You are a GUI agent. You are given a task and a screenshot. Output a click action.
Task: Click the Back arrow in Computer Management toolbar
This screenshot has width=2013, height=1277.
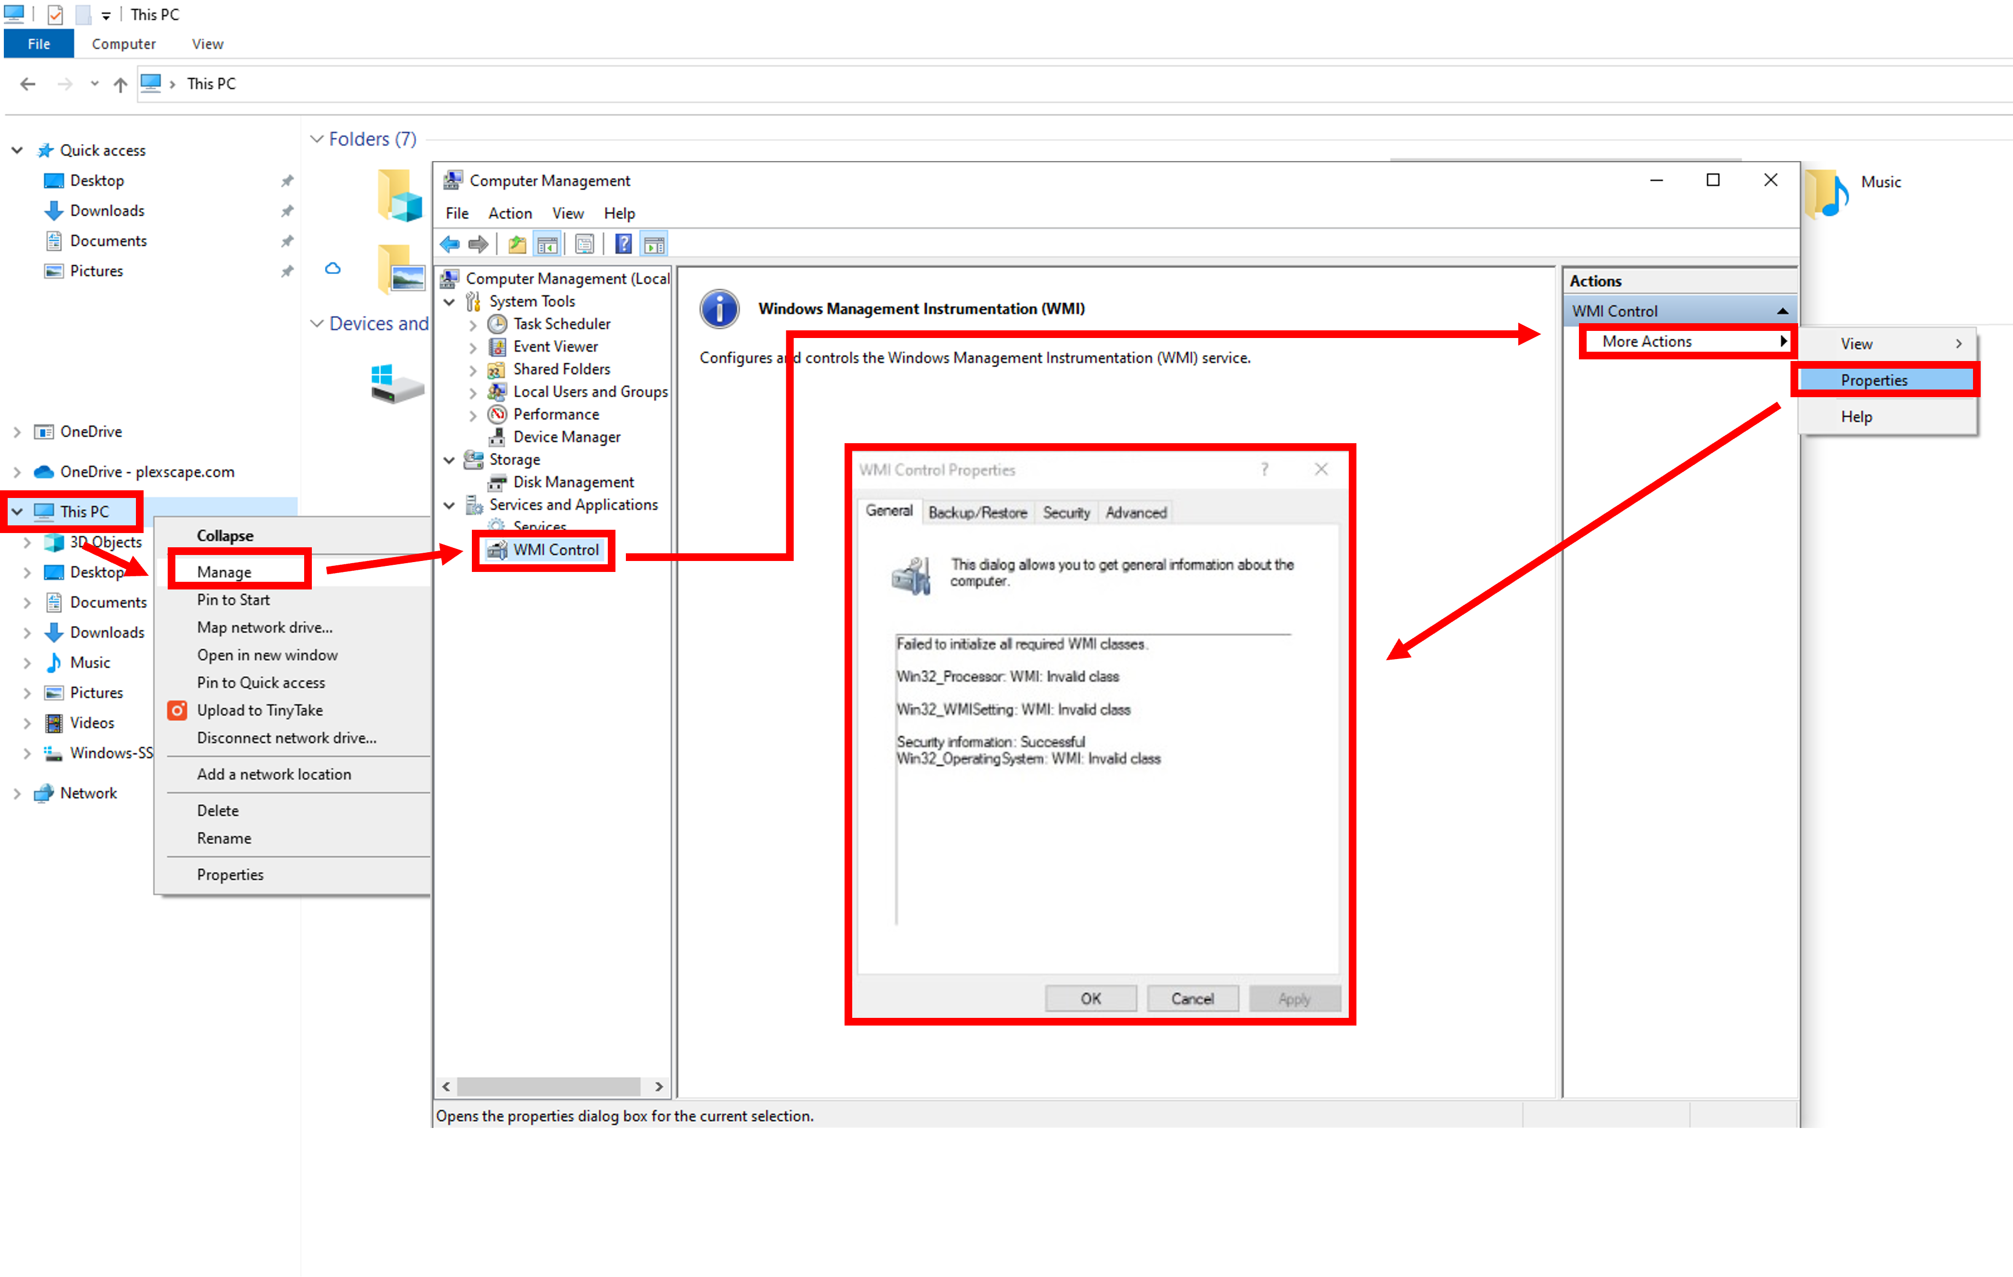click(x=450, y=244)
